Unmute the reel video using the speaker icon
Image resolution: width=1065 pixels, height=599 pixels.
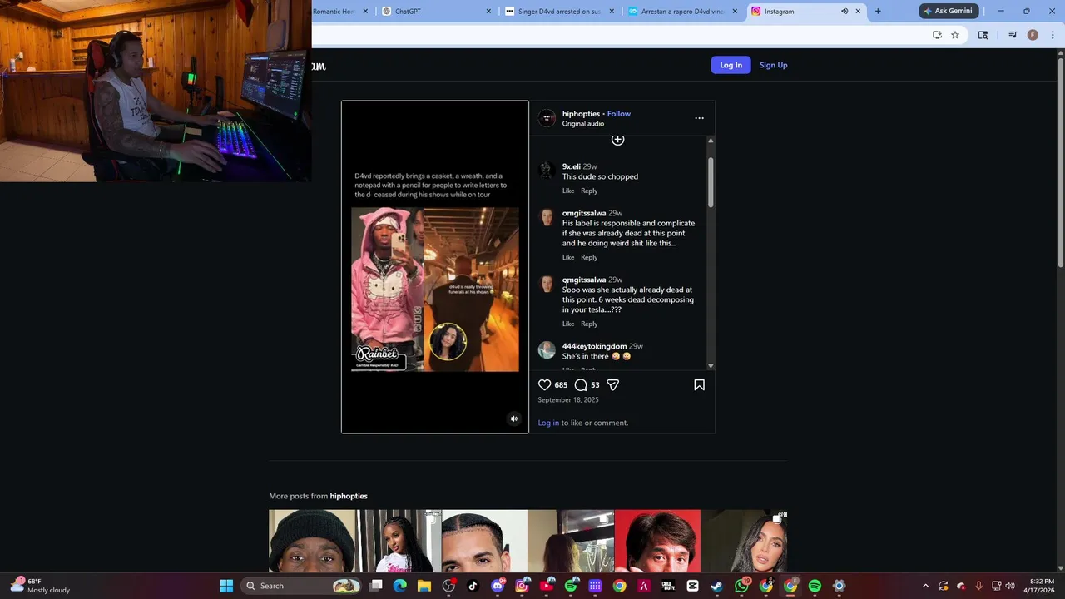coord(513,419)
